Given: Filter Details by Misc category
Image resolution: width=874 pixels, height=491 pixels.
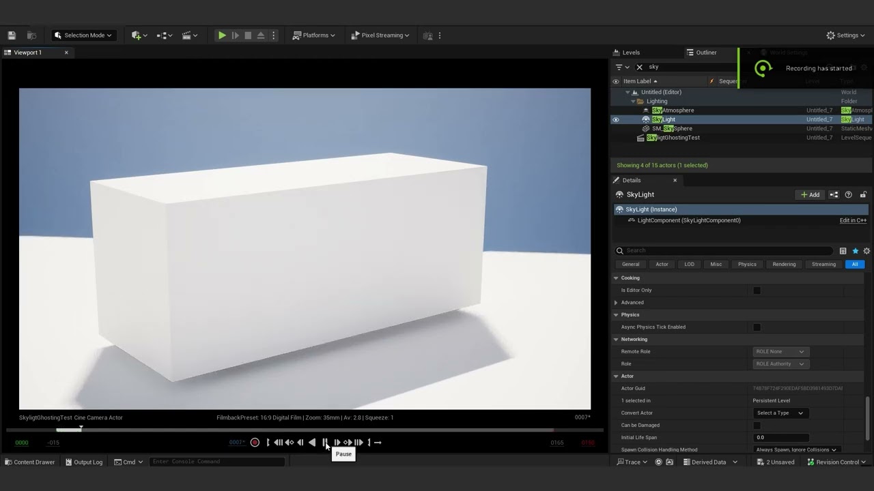Looking at the screenshot, I should tap(716, 265).
